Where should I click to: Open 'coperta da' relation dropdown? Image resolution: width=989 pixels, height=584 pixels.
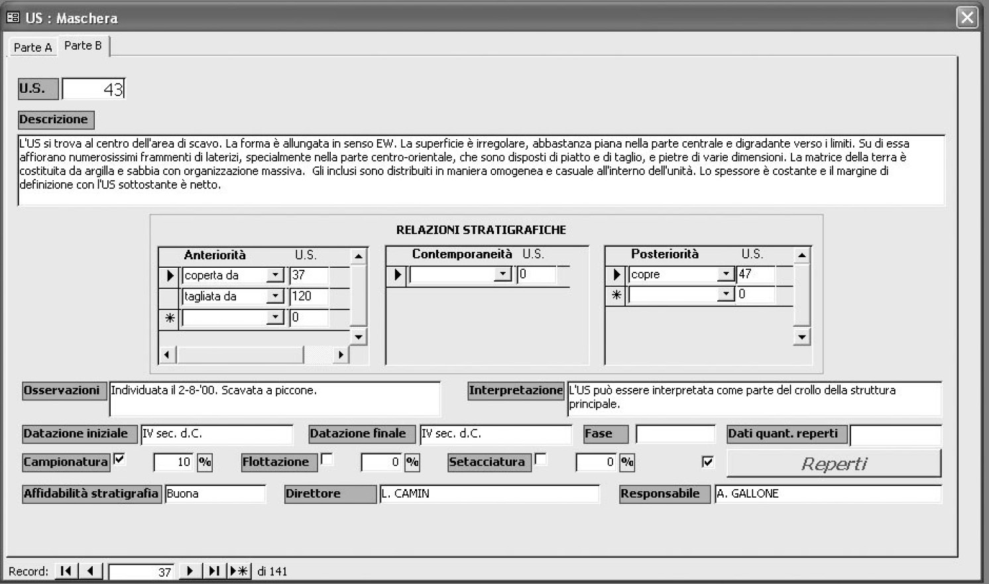click(275, 275)
